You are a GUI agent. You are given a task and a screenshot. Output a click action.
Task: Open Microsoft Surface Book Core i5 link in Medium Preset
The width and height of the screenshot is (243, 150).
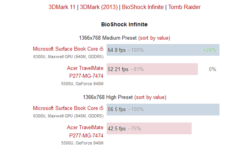point(68,49)
